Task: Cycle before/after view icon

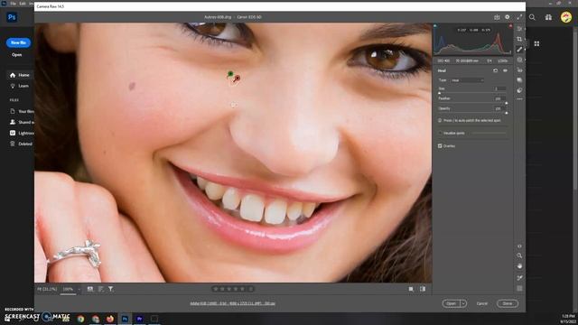Action: point(423,289)
